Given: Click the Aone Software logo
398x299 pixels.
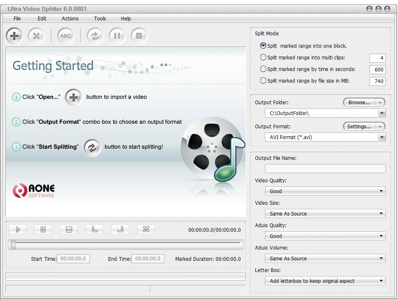Looking at the screenshot, I should pyautogui.click(x=34, y=191).
